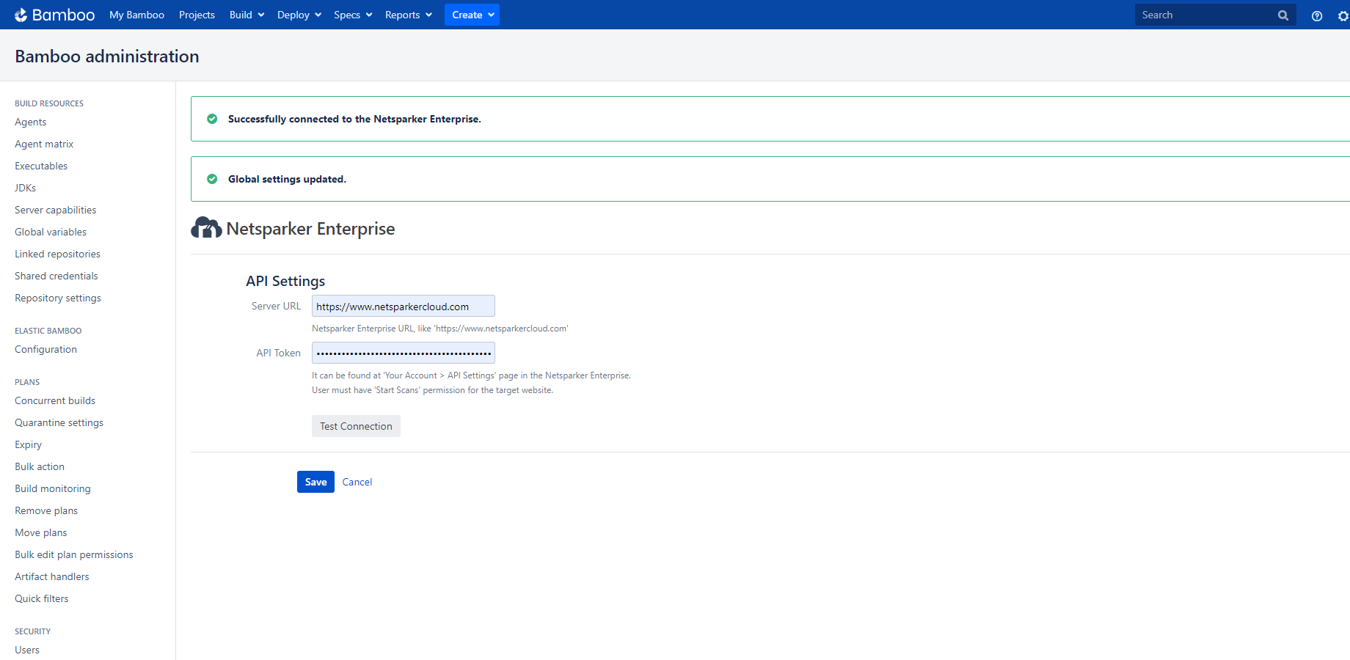Open Expiry settings link
The width and height of the screenshot is (1350, 660).
click(x=28, y=444)
